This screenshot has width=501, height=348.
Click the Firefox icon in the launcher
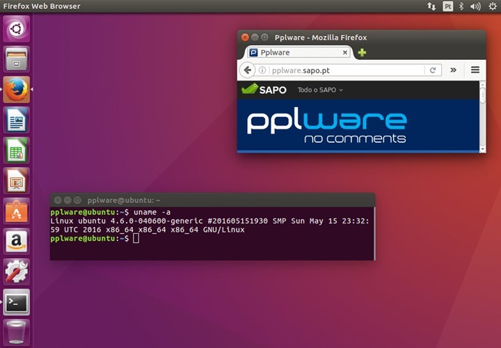[16, 90]
